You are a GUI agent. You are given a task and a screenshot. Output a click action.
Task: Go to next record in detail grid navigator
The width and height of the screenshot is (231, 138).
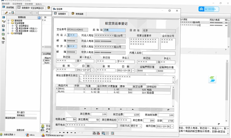(85, 109)
